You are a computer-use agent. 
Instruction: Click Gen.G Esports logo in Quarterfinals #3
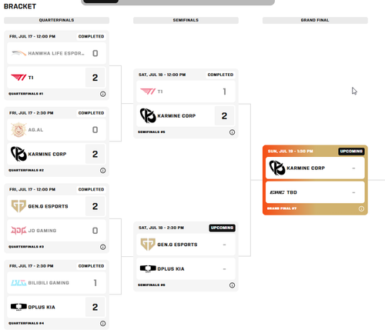coord(18,206)
